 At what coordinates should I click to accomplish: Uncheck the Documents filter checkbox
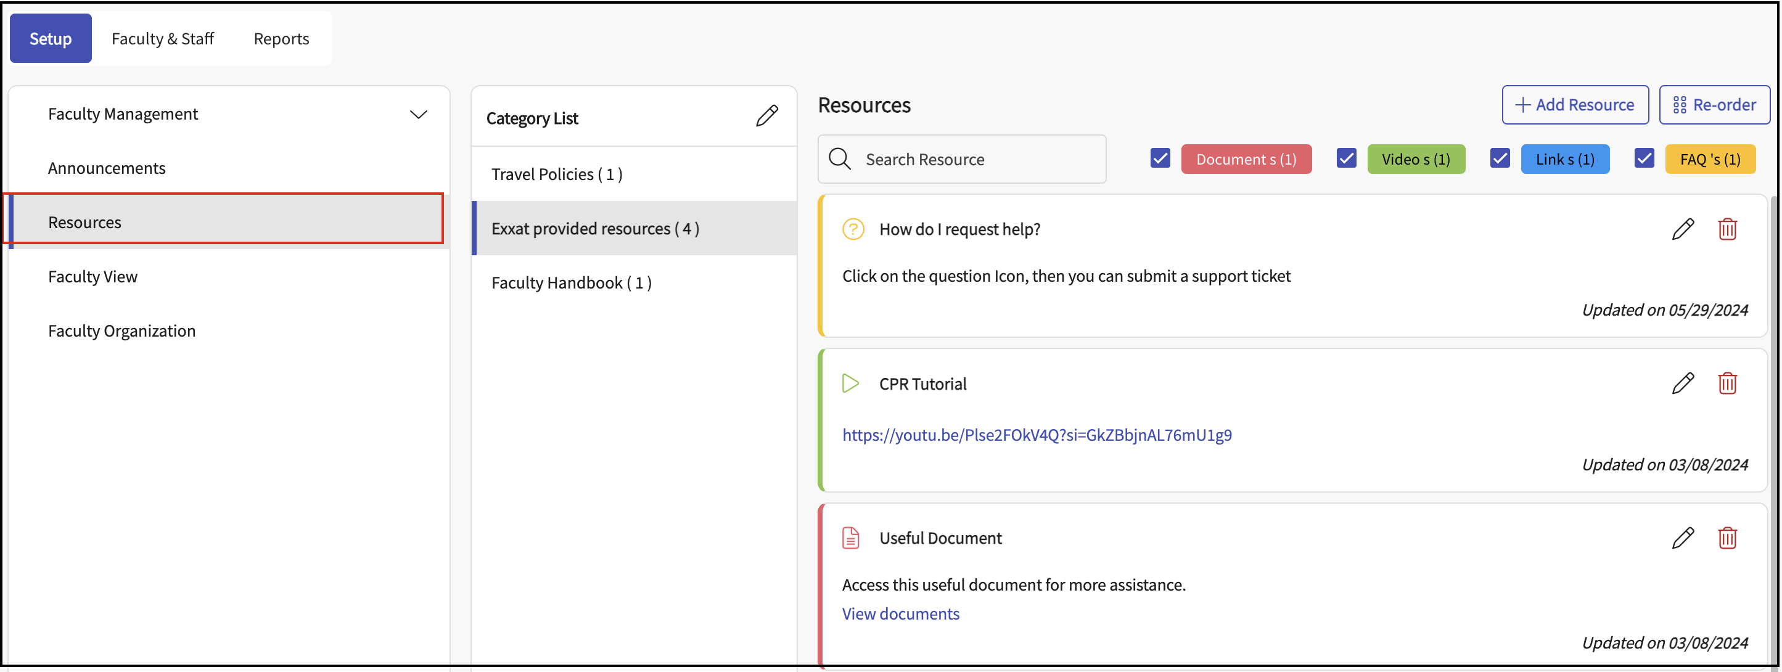point(1160,158)
